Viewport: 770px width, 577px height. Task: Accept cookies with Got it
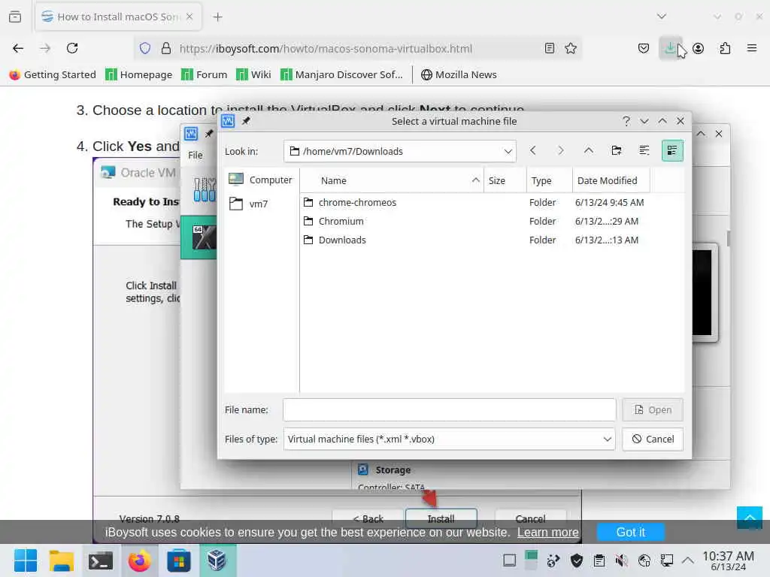point(631,533)
